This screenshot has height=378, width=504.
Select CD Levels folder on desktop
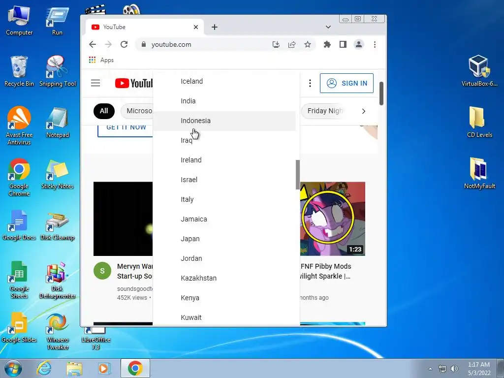pyautogui.click(x=479, y=122)
